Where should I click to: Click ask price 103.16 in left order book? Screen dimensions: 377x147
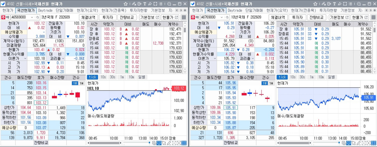tap(41, 83)
